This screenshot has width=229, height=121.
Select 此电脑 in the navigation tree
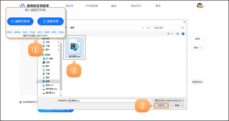[47, 55]
